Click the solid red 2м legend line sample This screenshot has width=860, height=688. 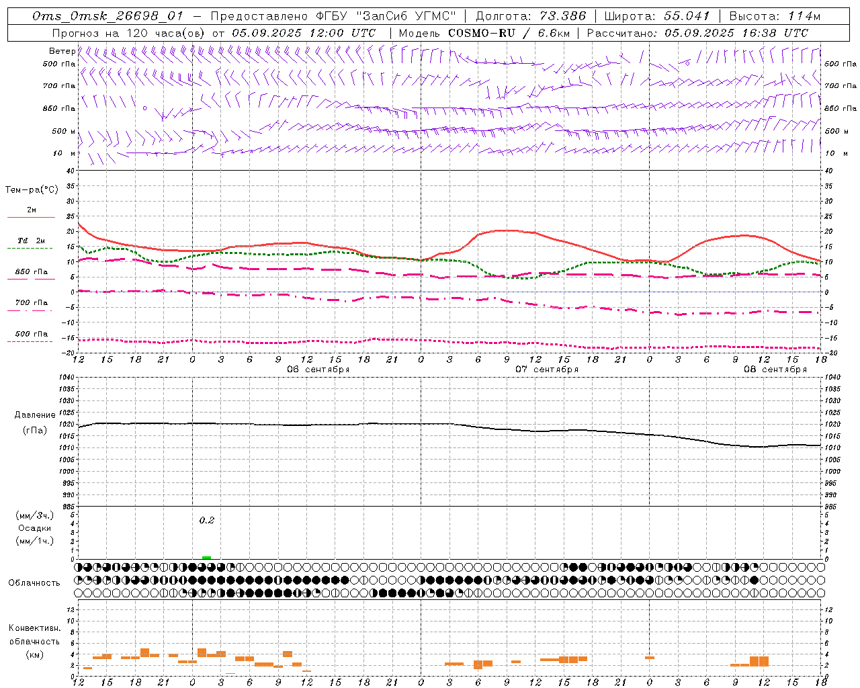click(x=31, y=217)
